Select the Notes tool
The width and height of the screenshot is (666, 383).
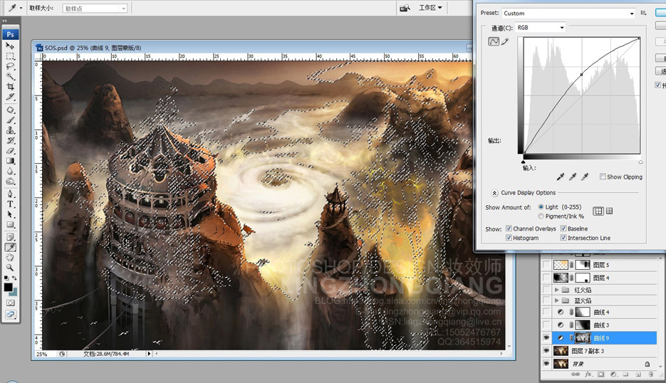10,237
